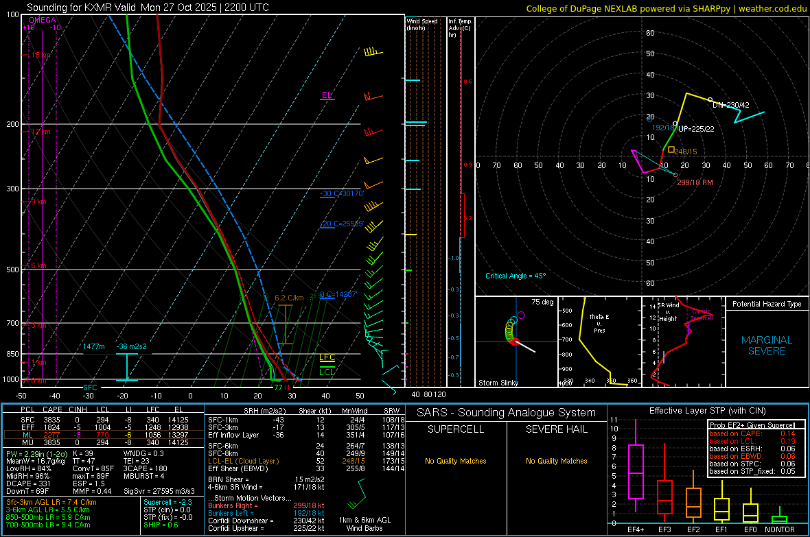Click the green LCL marker on the skew-T
Image resolution: width=810 pixels, height=537 pixels.
tap(327, 372)
